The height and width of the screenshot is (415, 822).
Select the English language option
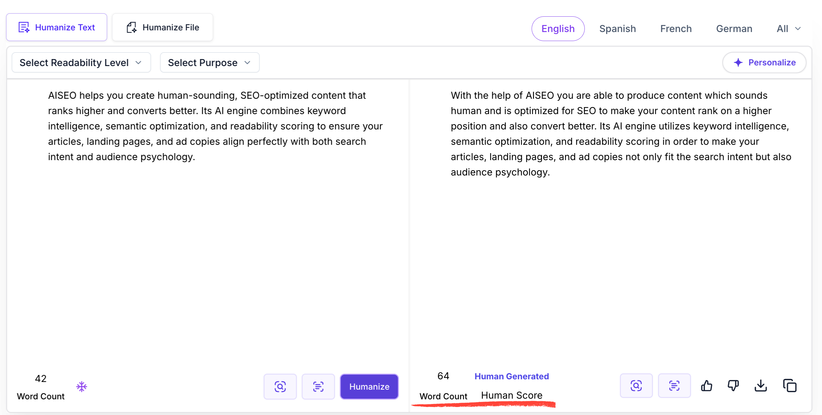pos(558,29)
